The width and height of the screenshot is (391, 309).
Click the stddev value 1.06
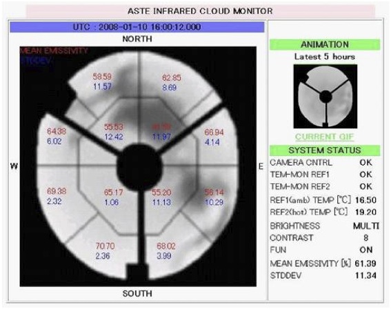tap(112, 202)
